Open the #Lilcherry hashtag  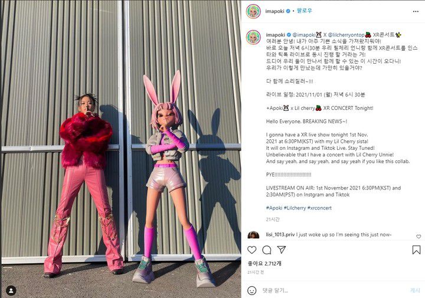[x=295, y=208]
